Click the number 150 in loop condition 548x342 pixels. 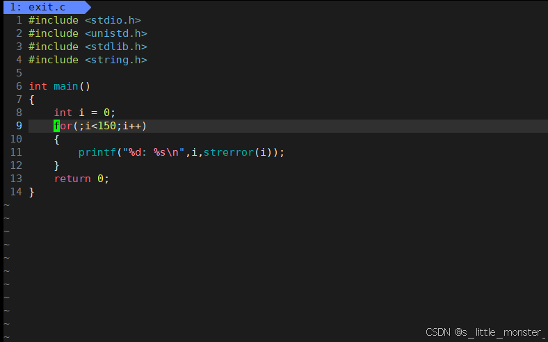pos(106,126)
